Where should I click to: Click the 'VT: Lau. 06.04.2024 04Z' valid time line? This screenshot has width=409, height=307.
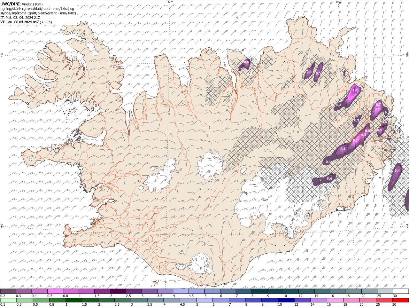tap(26, 22)
